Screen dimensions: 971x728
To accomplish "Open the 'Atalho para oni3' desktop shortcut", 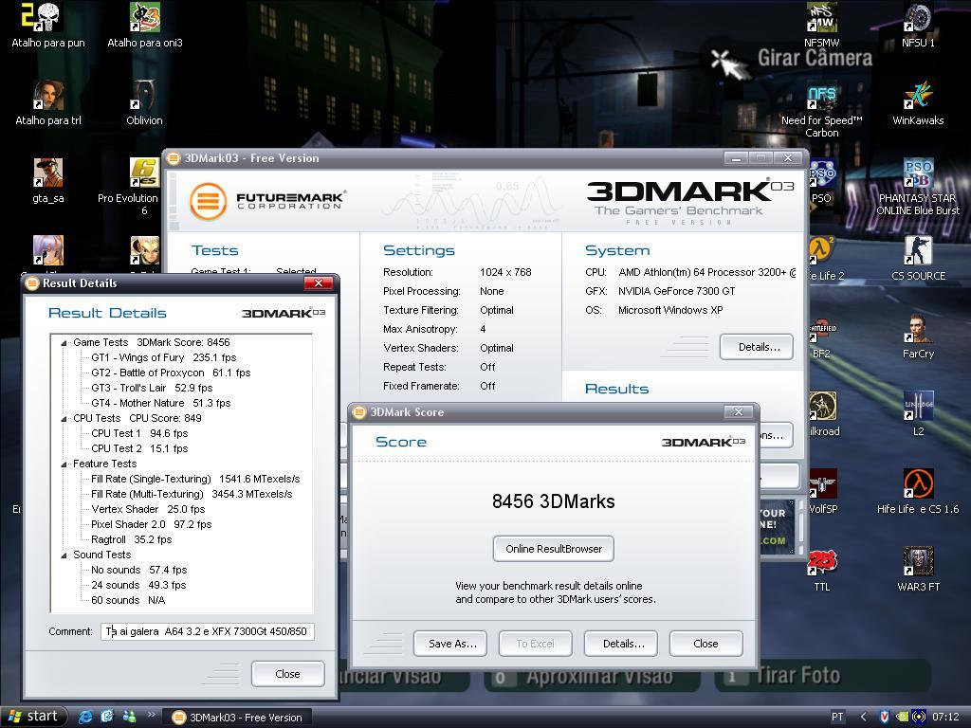I will pyautogui.click(x=145, y=25).
